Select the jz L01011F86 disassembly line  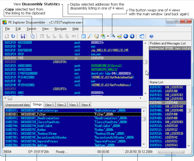point(73,58)
